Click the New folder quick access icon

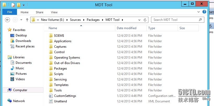(19, 5)
